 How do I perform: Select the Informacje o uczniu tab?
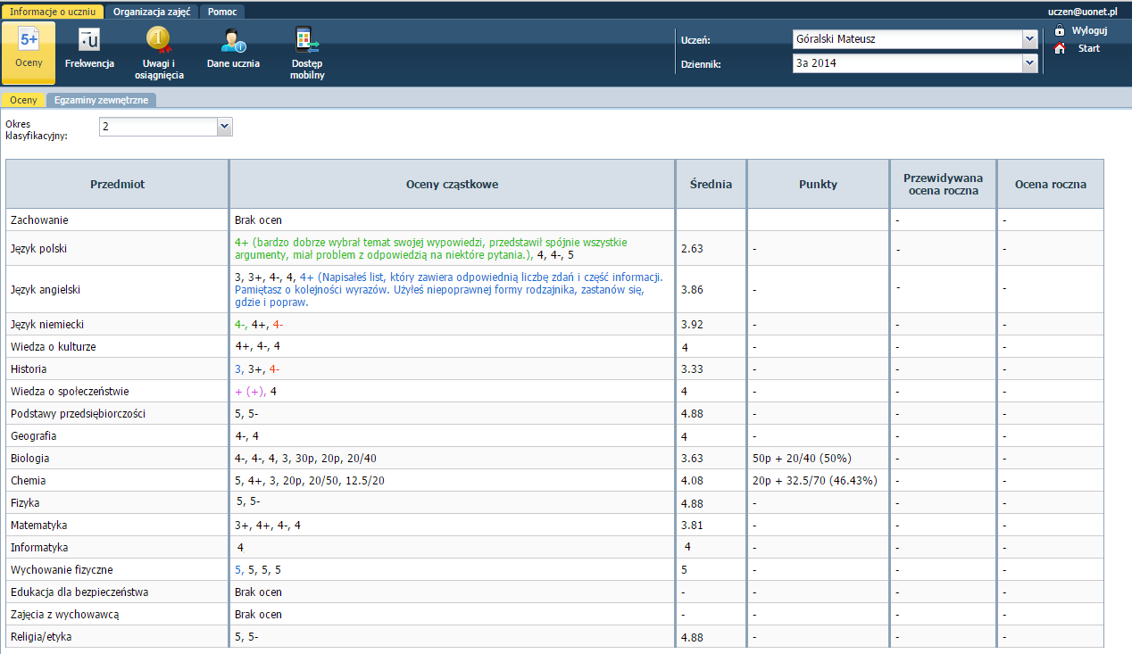[51, 12]
